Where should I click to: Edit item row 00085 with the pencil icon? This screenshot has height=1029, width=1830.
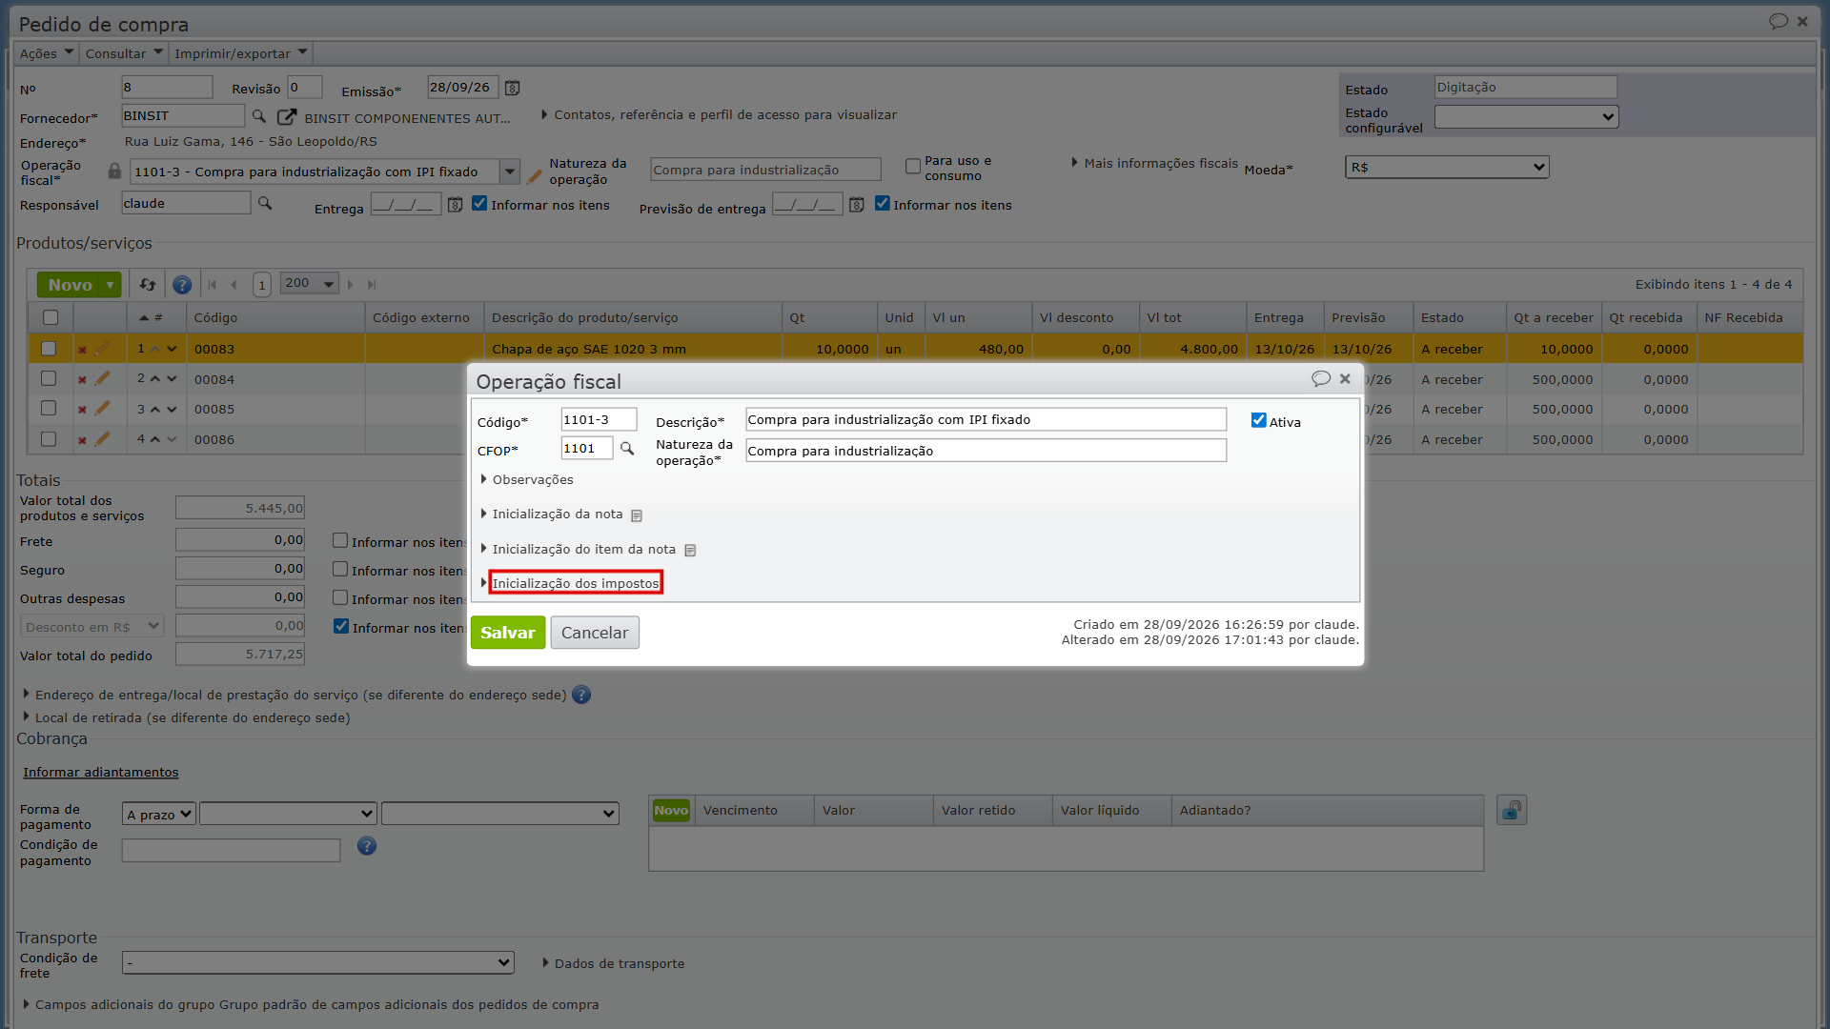(102, 409)
